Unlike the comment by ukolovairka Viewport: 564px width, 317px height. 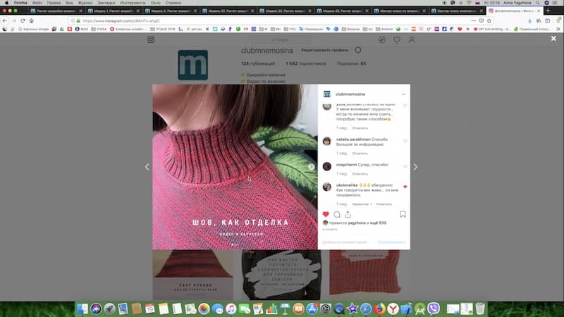pos(405,187)
